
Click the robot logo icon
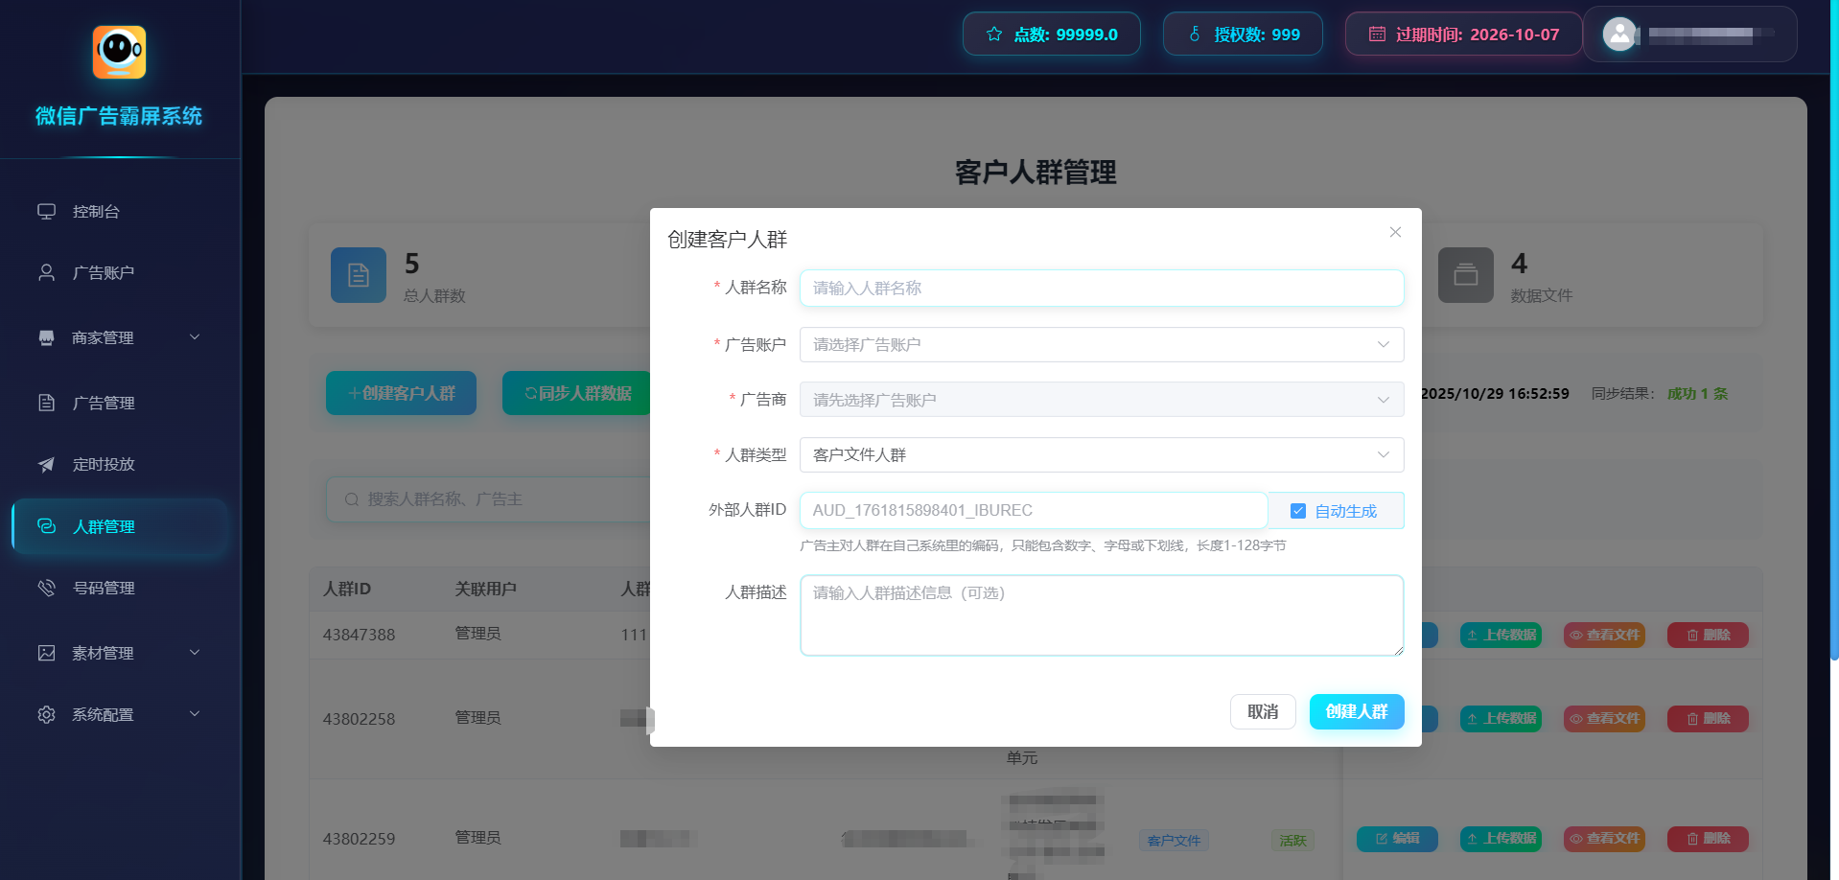coord(119,52)
